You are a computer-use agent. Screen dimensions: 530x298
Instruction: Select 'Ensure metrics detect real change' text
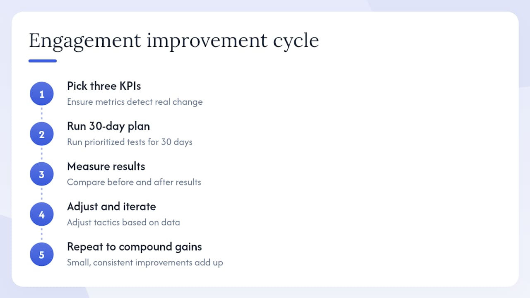point(135,102)
